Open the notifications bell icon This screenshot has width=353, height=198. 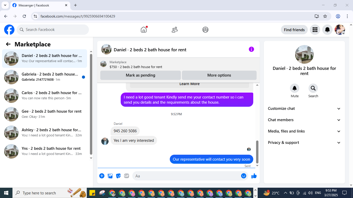[x=327, y=30]
